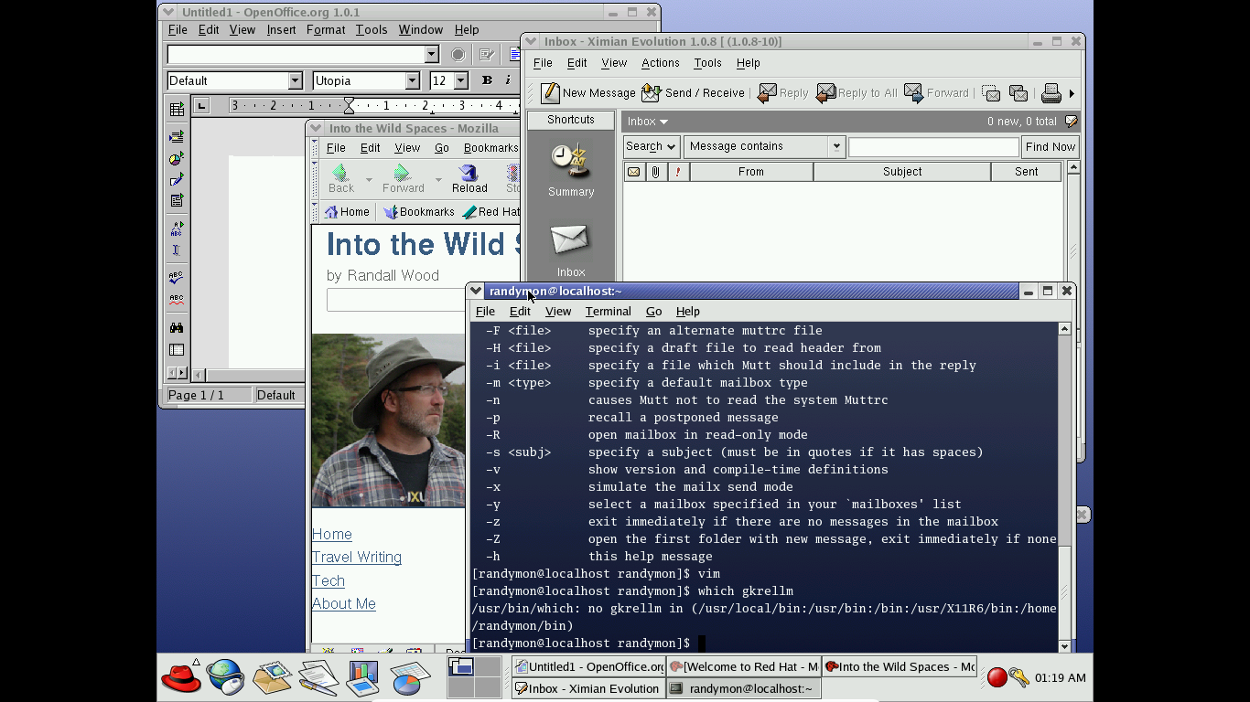Open the Tools menu in Evolution

[x=707, y=63]
